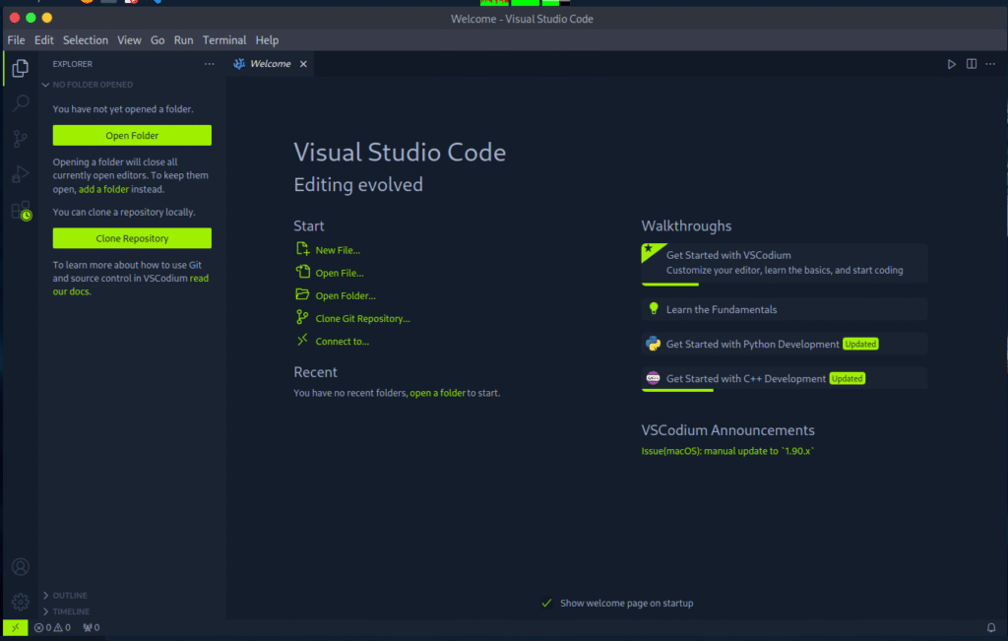The width and height of the screenshot is (1008, 641).
Task: Open Get Started with Python Development walkthrough
Action: (752, 344)
